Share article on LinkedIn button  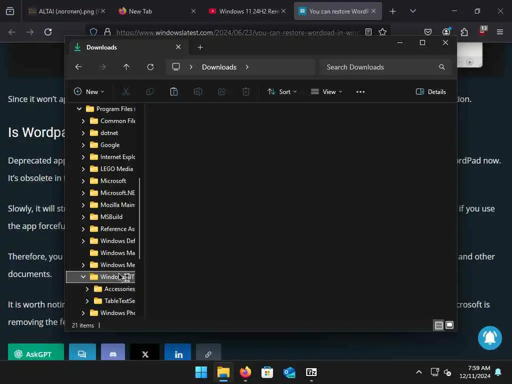[177, 352]
